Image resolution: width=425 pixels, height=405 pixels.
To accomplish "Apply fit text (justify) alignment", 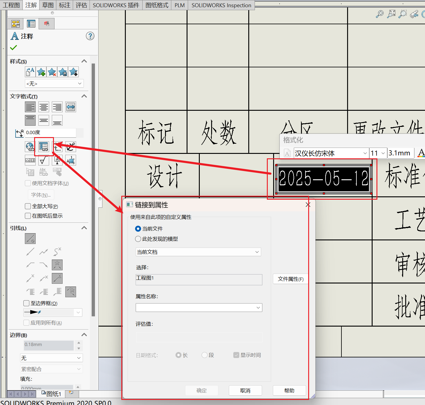I will (71, 107).
